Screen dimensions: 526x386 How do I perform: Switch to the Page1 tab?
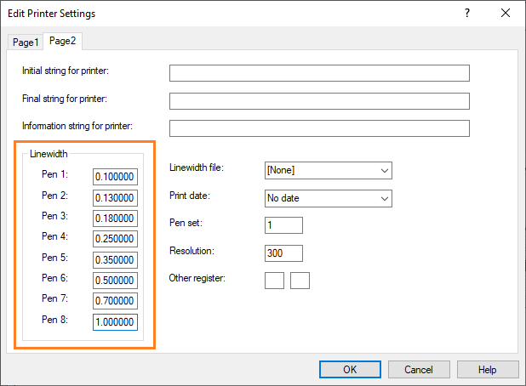pyautogui.click(x=25, y=42)
